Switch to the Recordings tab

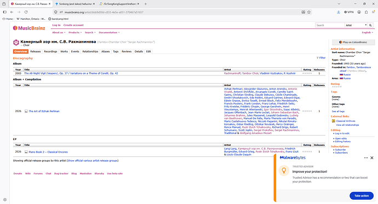coord(50,51)
